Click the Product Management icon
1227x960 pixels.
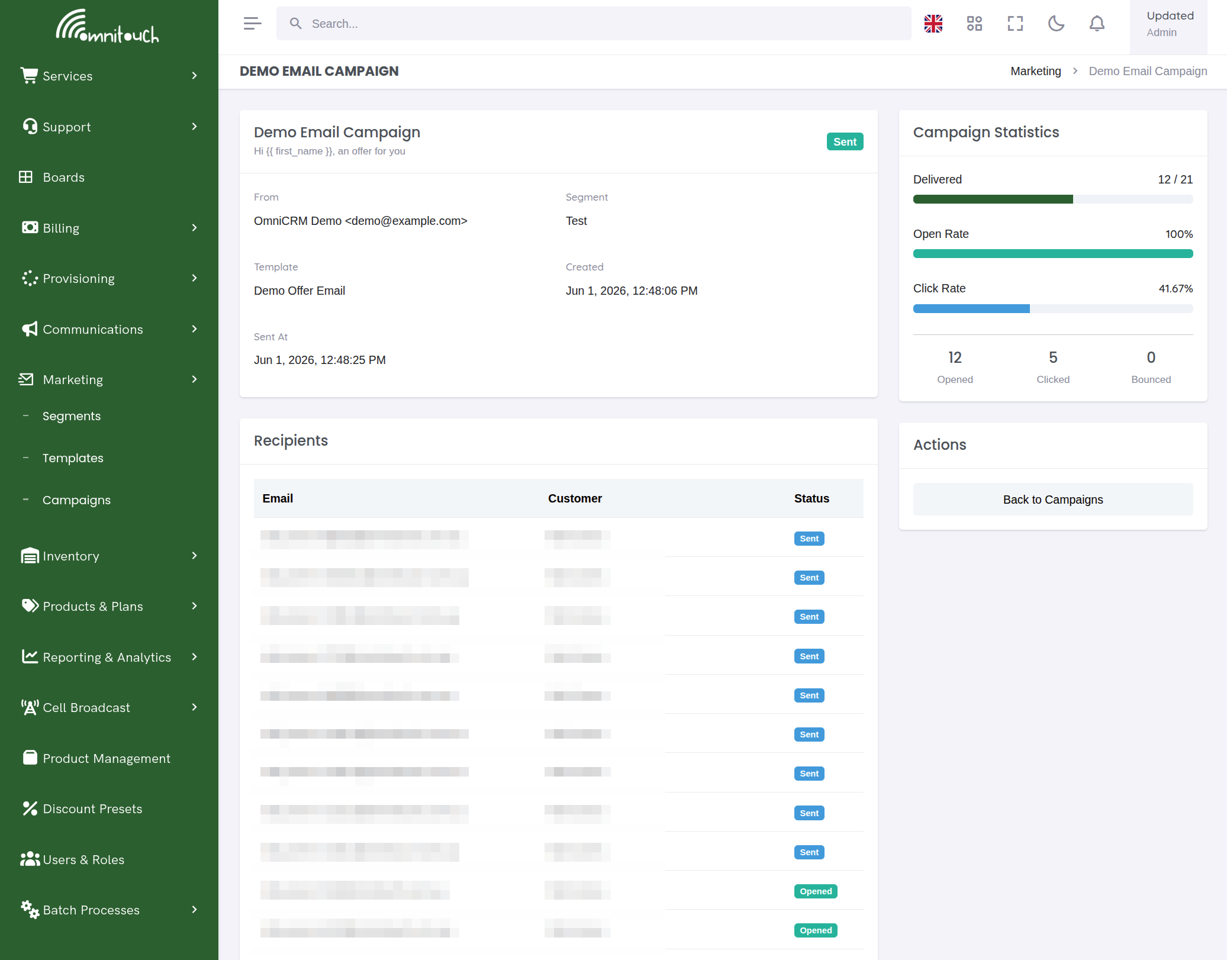(30, 758)
